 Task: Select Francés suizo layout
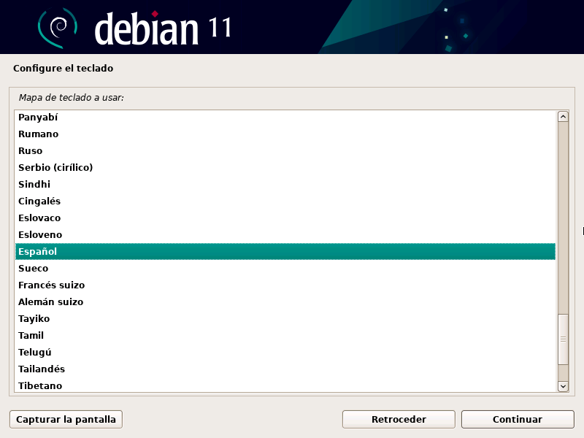coord(51,285)
